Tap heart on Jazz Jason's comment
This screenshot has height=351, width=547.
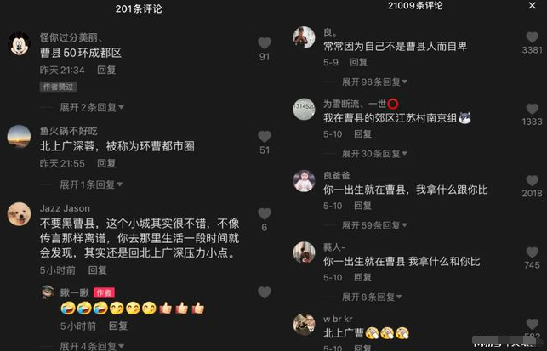tap(265, 213)
